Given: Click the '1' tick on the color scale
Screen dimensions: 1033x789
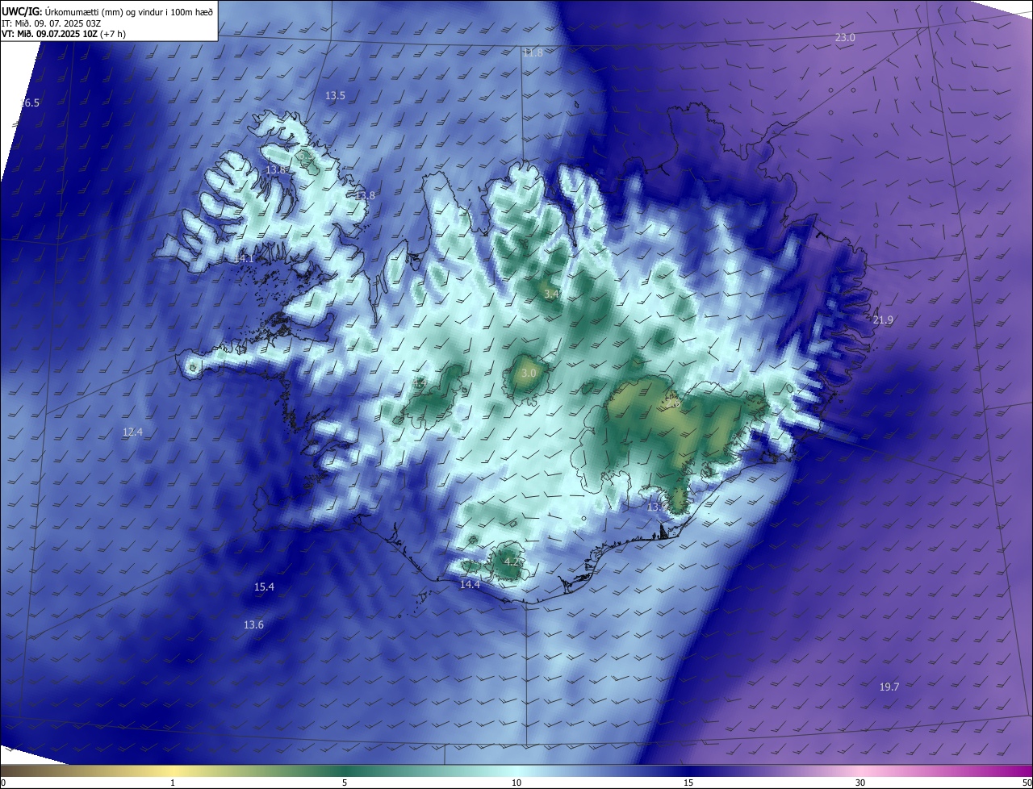Looking at the screenshot, I should pos(173,783).
